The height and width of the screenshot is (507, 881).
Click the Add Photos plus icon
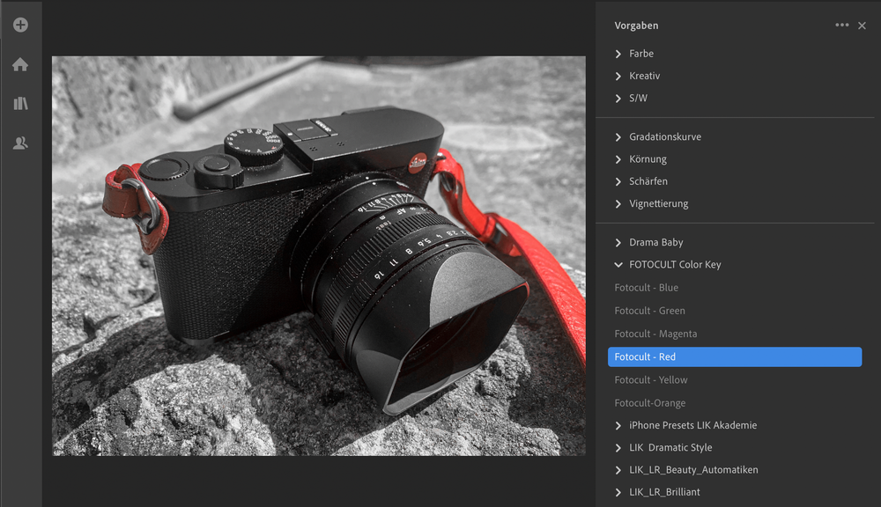tap(21, 25)
